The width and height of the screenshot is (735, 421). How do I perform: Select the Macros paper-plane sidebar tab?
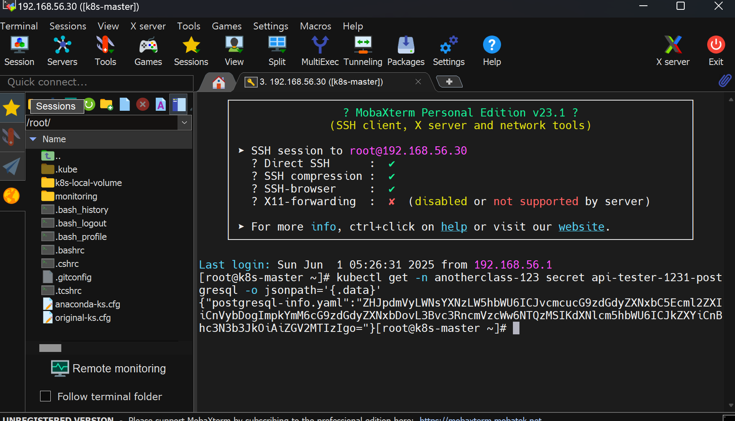click(11, 166)
